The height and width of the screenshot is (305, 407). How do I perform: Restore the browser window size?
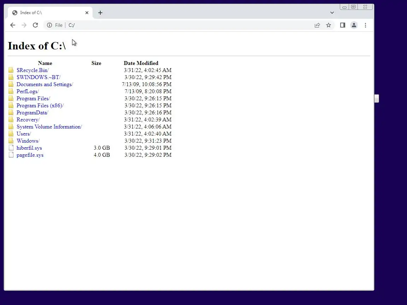click(353, 7)
